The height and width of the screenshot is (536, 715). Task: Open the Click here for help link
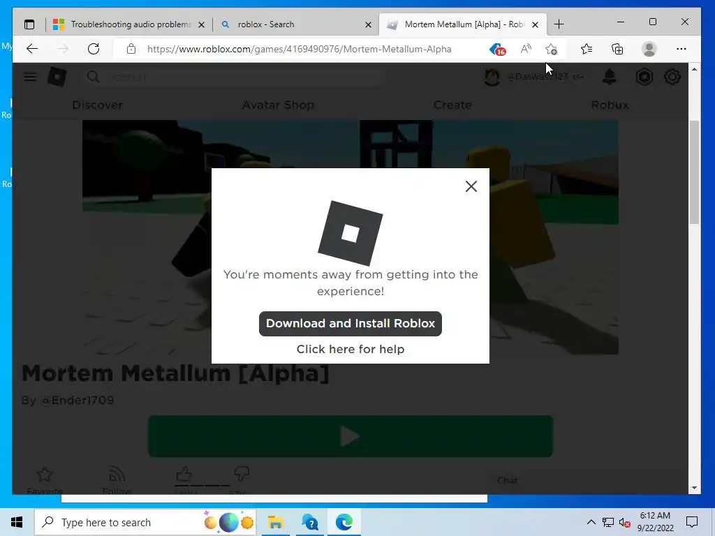[351, 349]
